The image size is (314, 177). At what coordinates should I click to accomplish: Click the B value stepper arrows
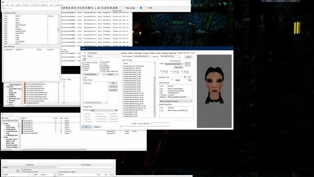pyautogui.click(x=187, y=72)
